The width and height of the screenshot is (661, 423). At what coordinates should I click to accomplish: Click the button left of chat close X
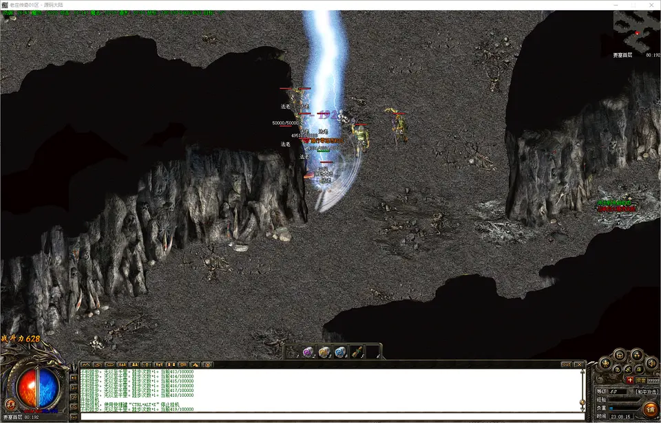[565, 364]
